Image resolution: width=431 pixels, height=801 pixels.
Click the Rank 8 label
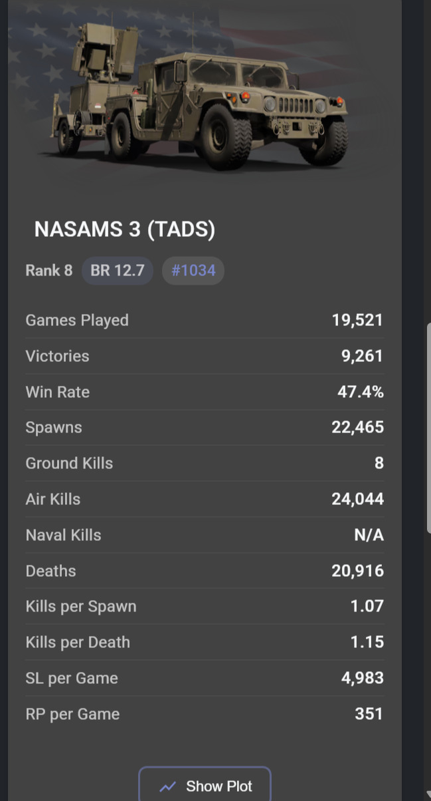click(49, 271)
